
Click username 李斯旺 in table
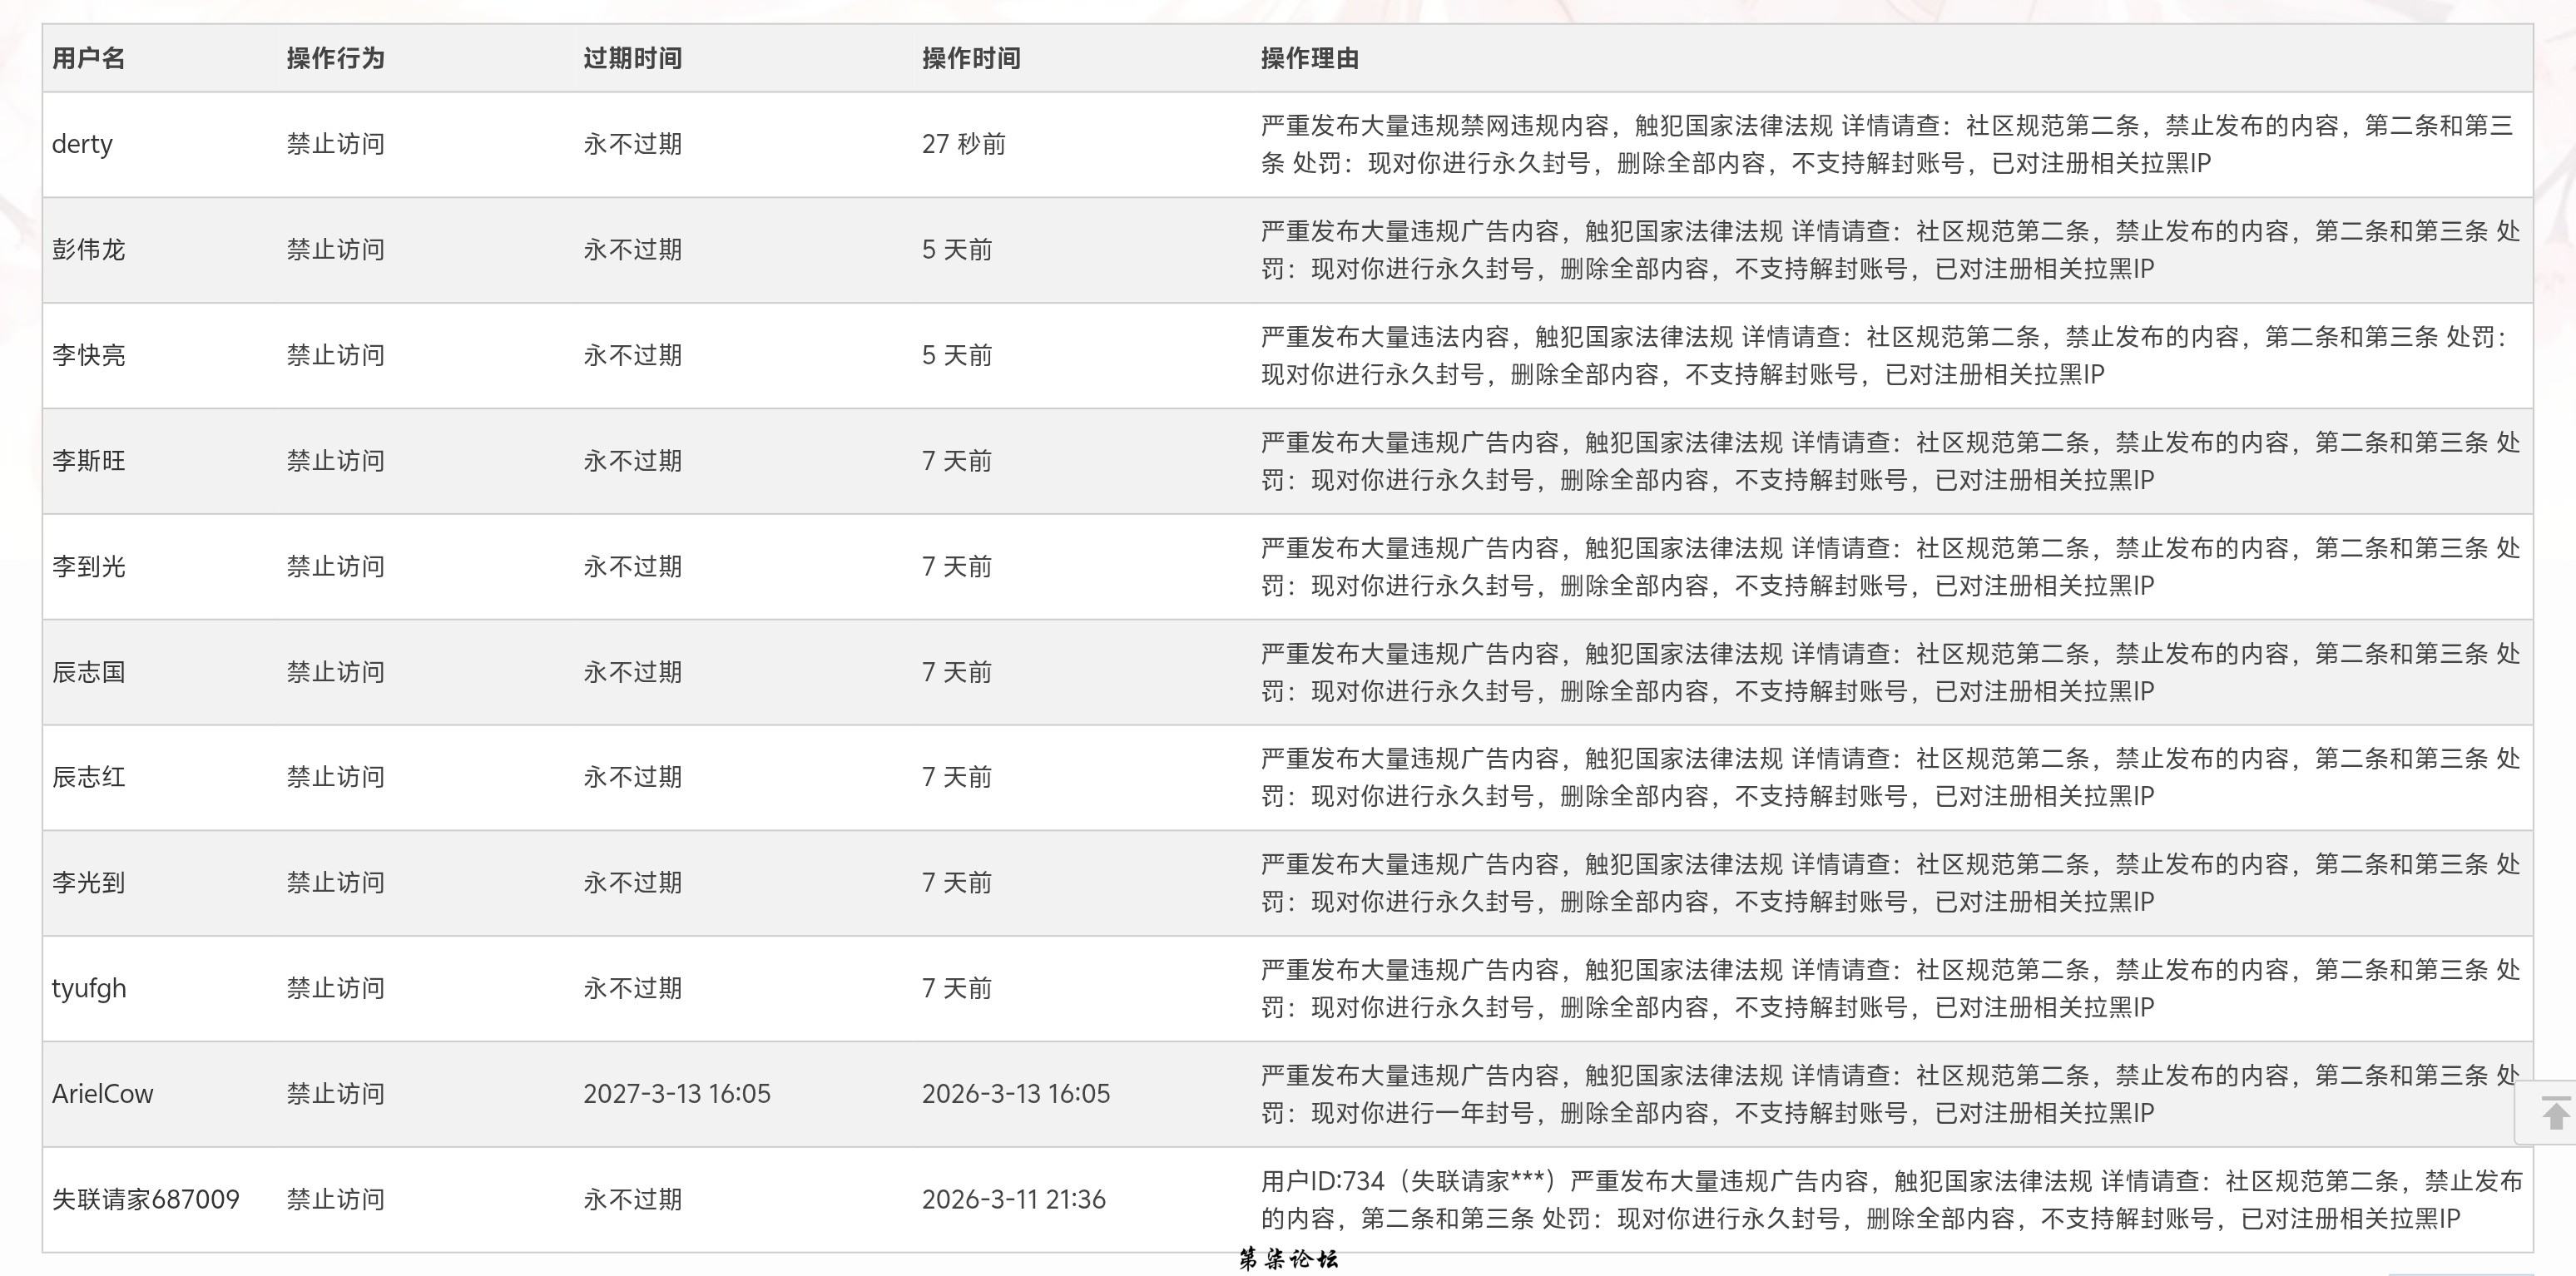[88, 461]
